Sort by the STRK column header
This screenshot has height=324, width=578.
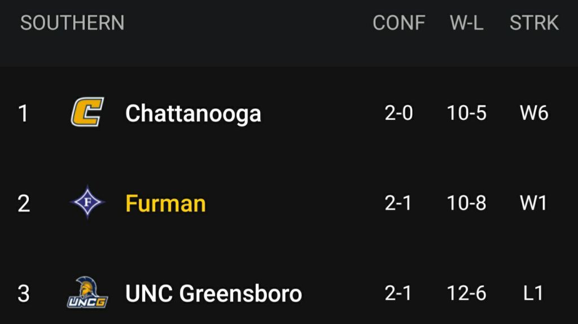tap(533, 23)
